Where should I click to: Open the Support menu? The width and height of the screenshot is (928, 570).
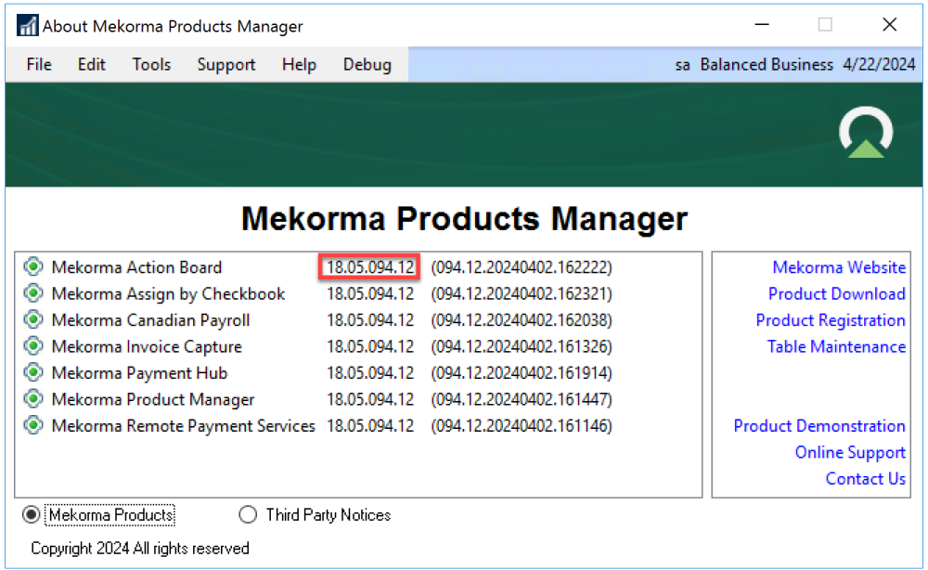click(x=226, y=65)
